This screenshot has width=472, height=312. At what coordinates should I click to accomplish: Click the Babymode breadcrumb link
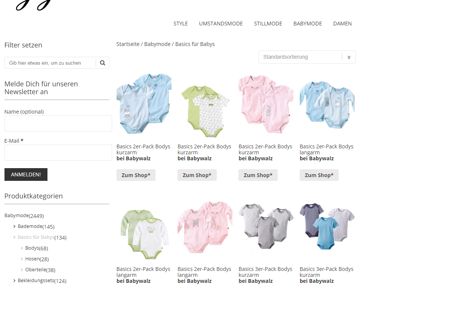tap(157, 44)
